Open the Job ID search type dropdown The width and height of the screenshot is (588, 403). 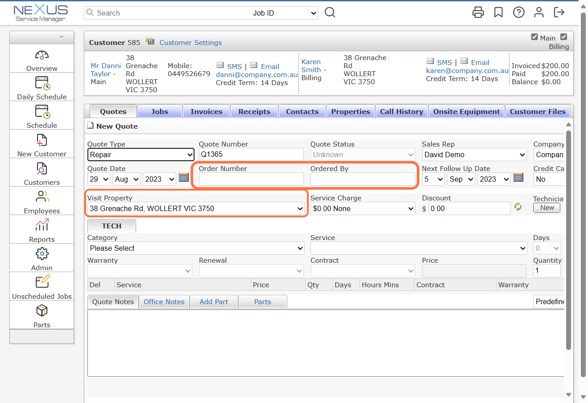[x=285, y=13]
